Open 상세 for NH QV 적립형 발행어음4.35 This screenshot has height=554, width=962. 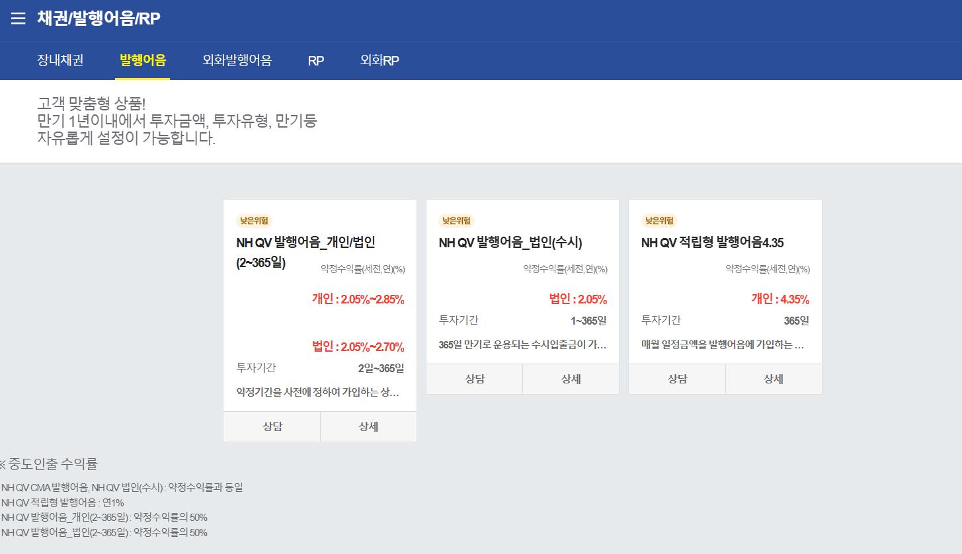(774, 379)
